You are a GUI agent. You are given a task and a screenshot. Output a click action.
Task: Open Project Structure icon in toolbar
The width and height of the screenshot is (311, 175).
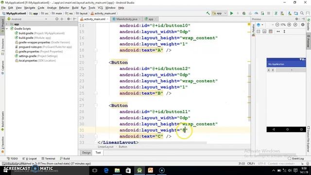(x=296, y=13)
